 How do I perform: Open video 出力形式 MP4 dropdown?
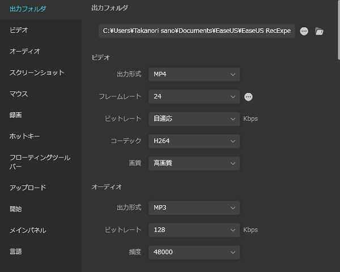click(194, 74)
